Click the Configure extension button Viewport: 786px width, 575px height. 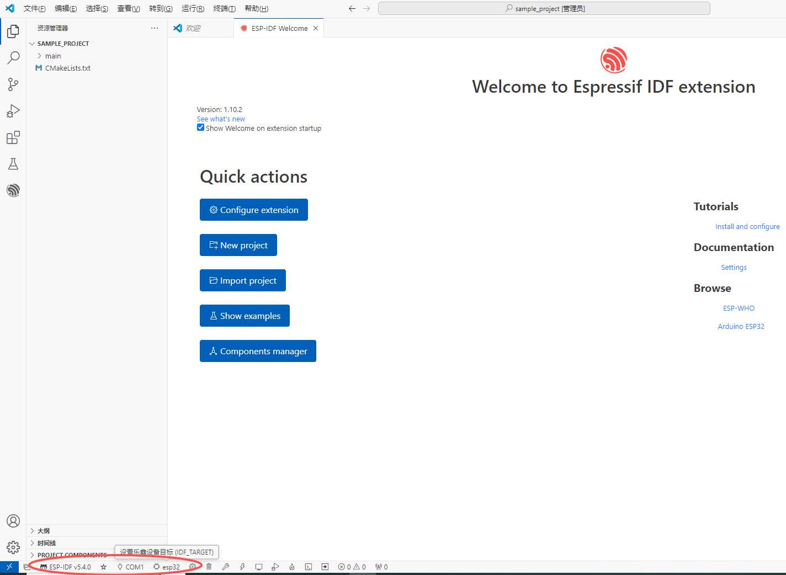(x=254, y=210)
